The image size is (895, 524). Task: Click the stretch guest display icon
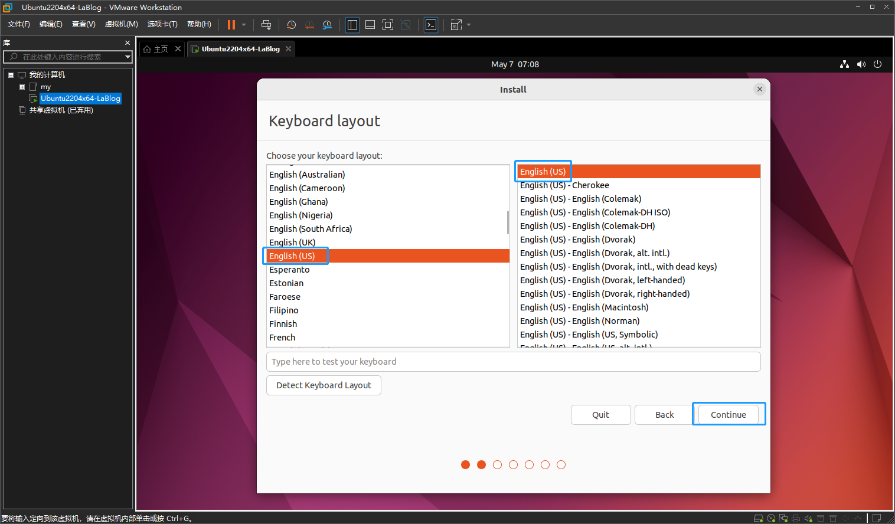(x=456, y=25)
